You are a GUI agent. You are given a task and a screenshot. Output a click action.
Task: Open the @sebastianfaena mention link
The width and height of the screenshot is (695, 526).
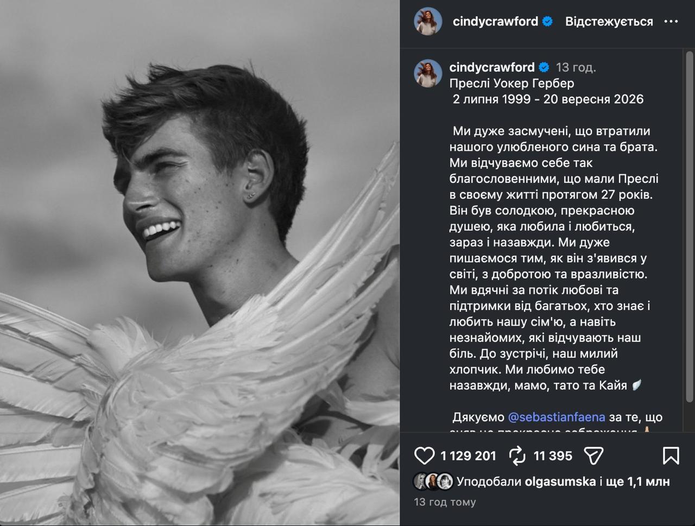557,417
